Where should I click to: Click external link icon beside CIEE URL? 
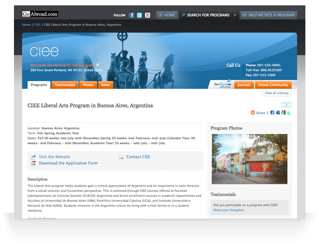(98, 65)
